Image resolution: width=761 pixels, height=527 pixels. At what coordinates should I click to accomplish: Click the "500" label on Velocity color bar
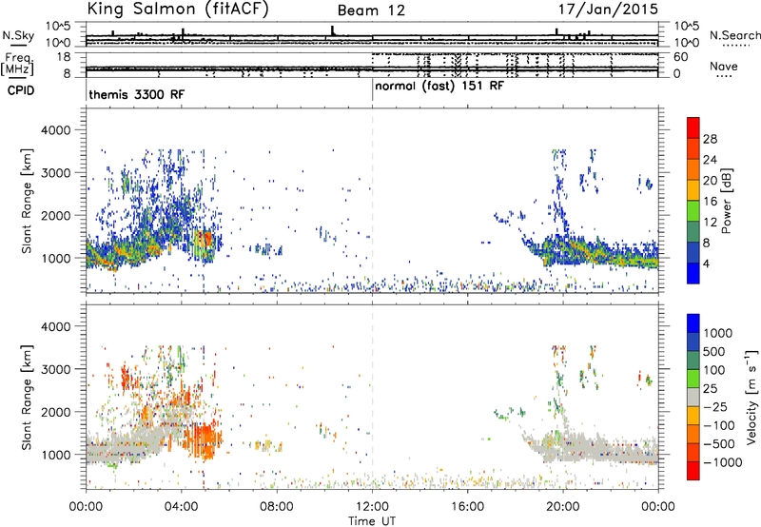[x=714, y=351]
